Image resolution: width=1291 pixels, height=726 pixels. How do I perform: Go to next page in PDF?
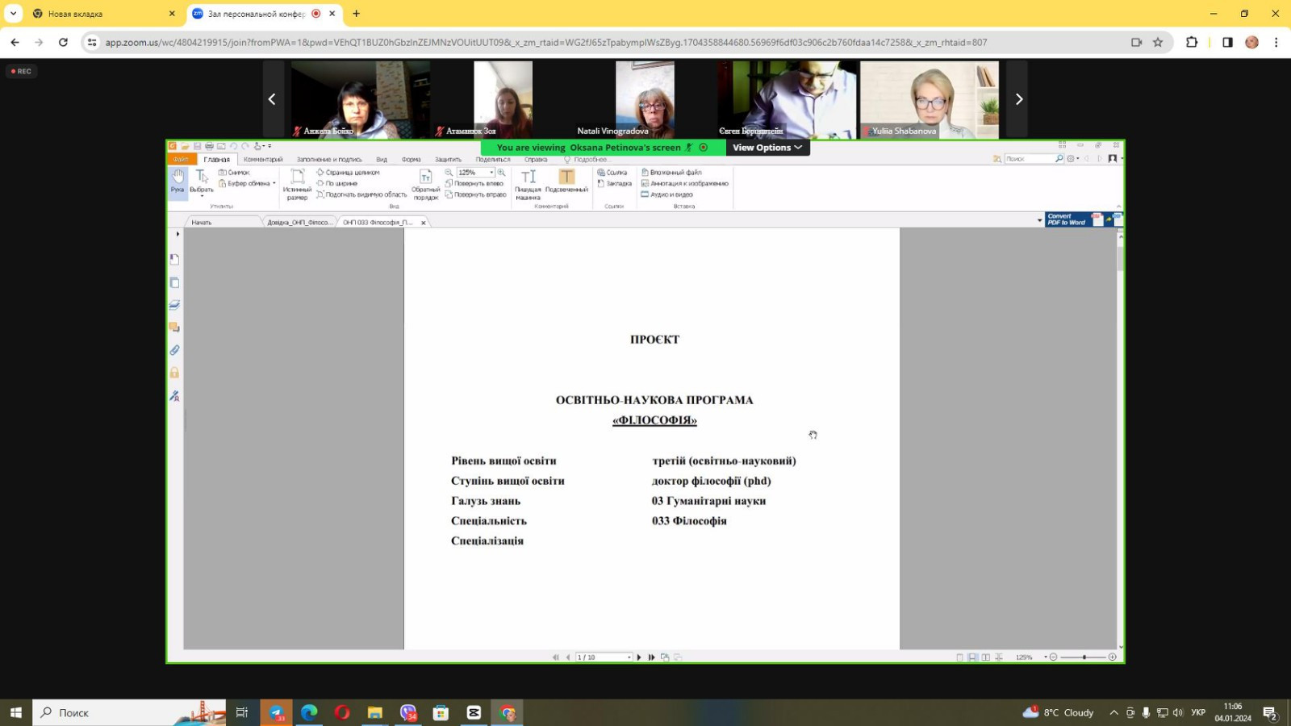639,657
